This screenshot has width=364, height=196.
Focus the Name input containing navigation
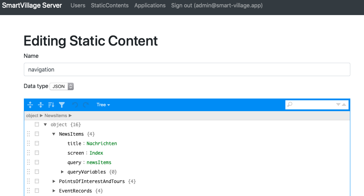click(187, 69)
